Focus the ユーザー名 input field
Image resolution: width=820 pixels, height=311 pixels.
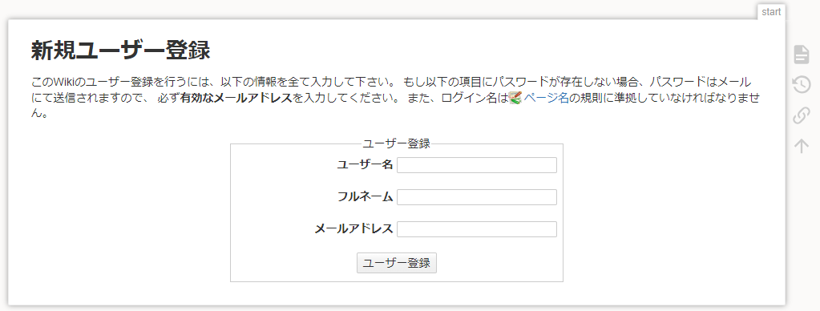(476, 165)
